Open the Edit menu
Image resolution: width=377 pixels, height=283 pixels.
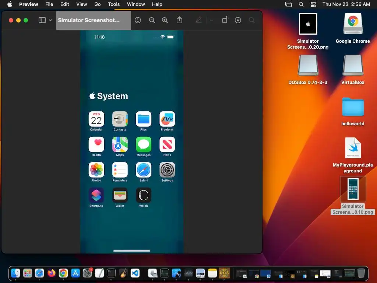pos(64,4)
